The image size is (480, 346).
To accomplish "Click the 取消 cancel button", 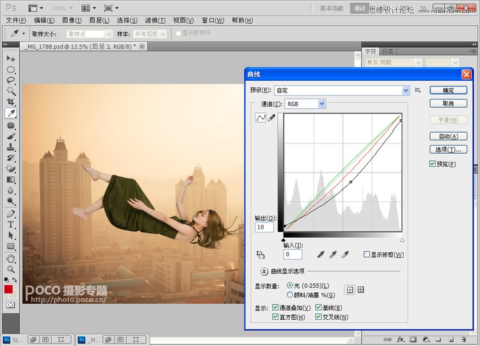I will tap(448, 103).
